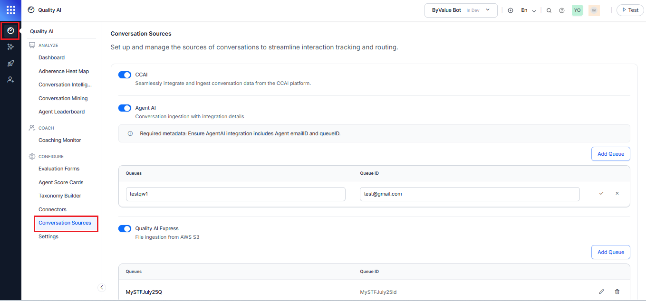Click the Quality AI gauge sidebar icon
The width and height of the screenshot is (646, 301).
[x=10, y=31]
